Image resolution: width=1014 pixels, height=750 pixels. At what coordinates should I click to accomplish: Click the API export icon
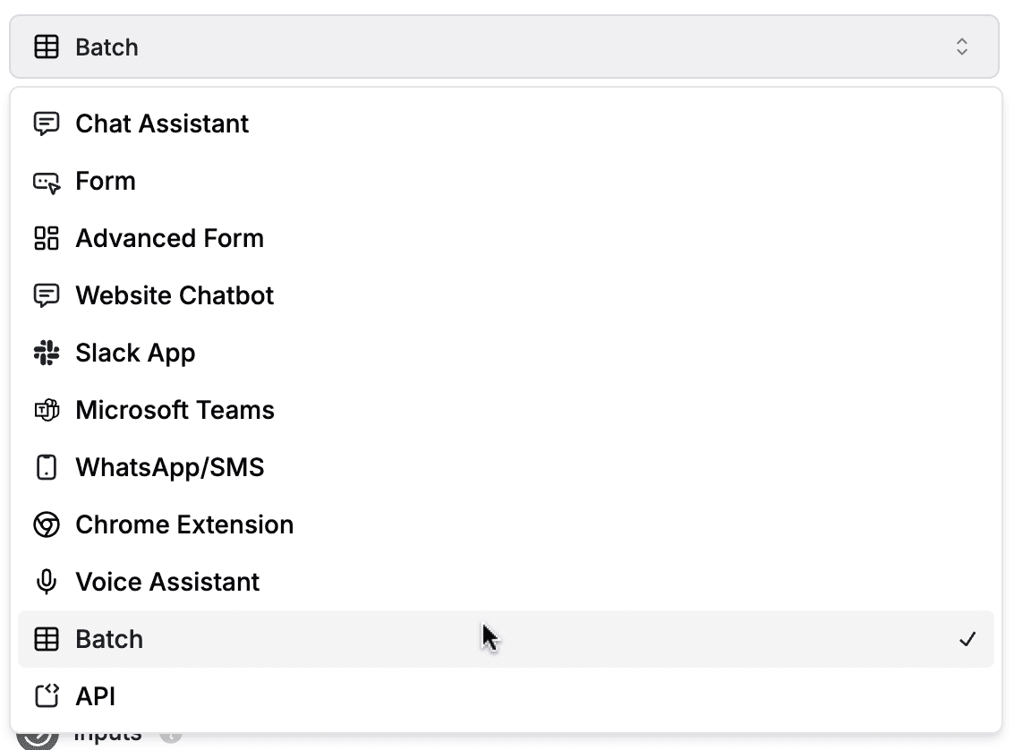click(x=47, y=696)
